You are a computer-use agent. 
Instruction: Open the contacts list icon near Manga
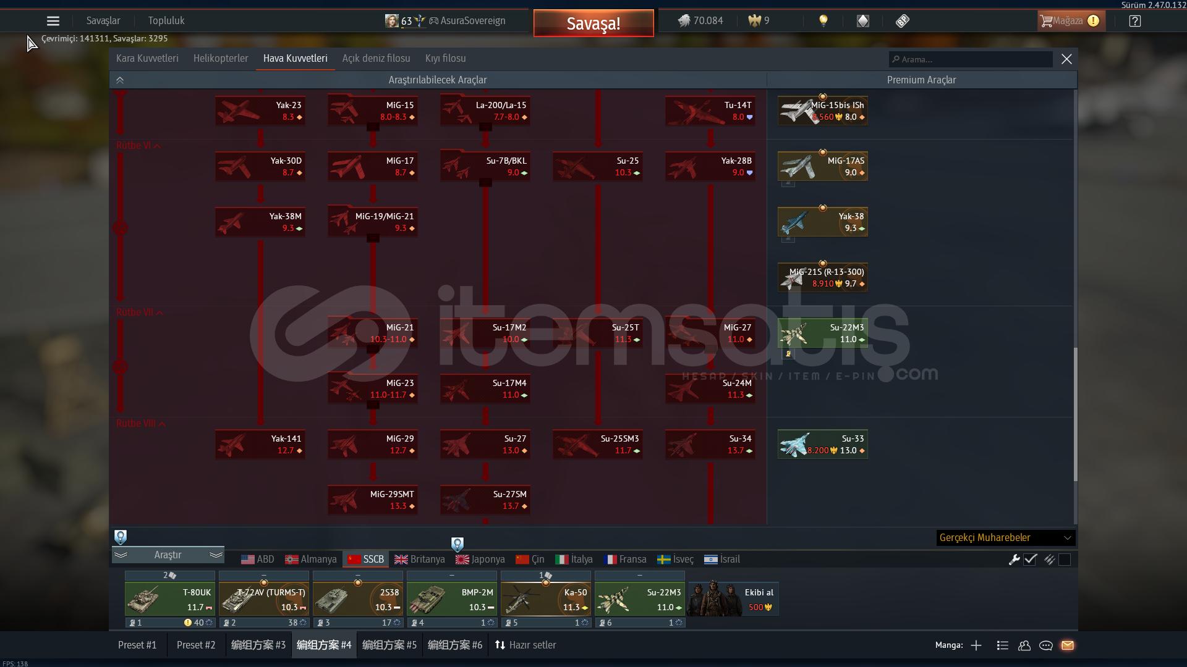click(1003, 645)
